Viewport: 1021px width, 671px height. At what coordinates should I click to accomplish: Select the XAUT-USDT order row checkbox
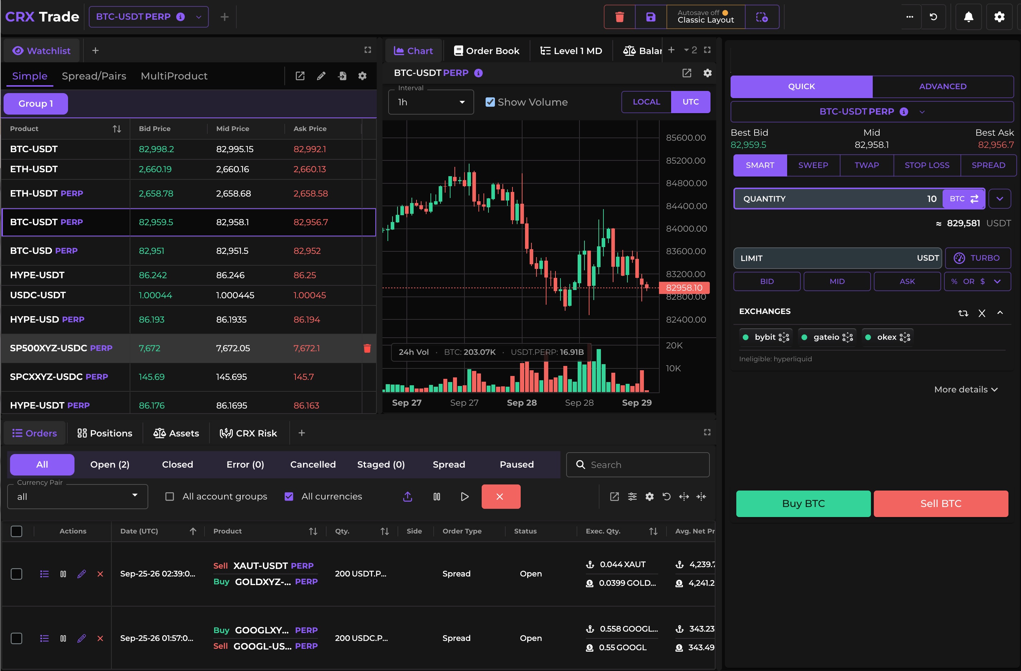coord(16,574)
